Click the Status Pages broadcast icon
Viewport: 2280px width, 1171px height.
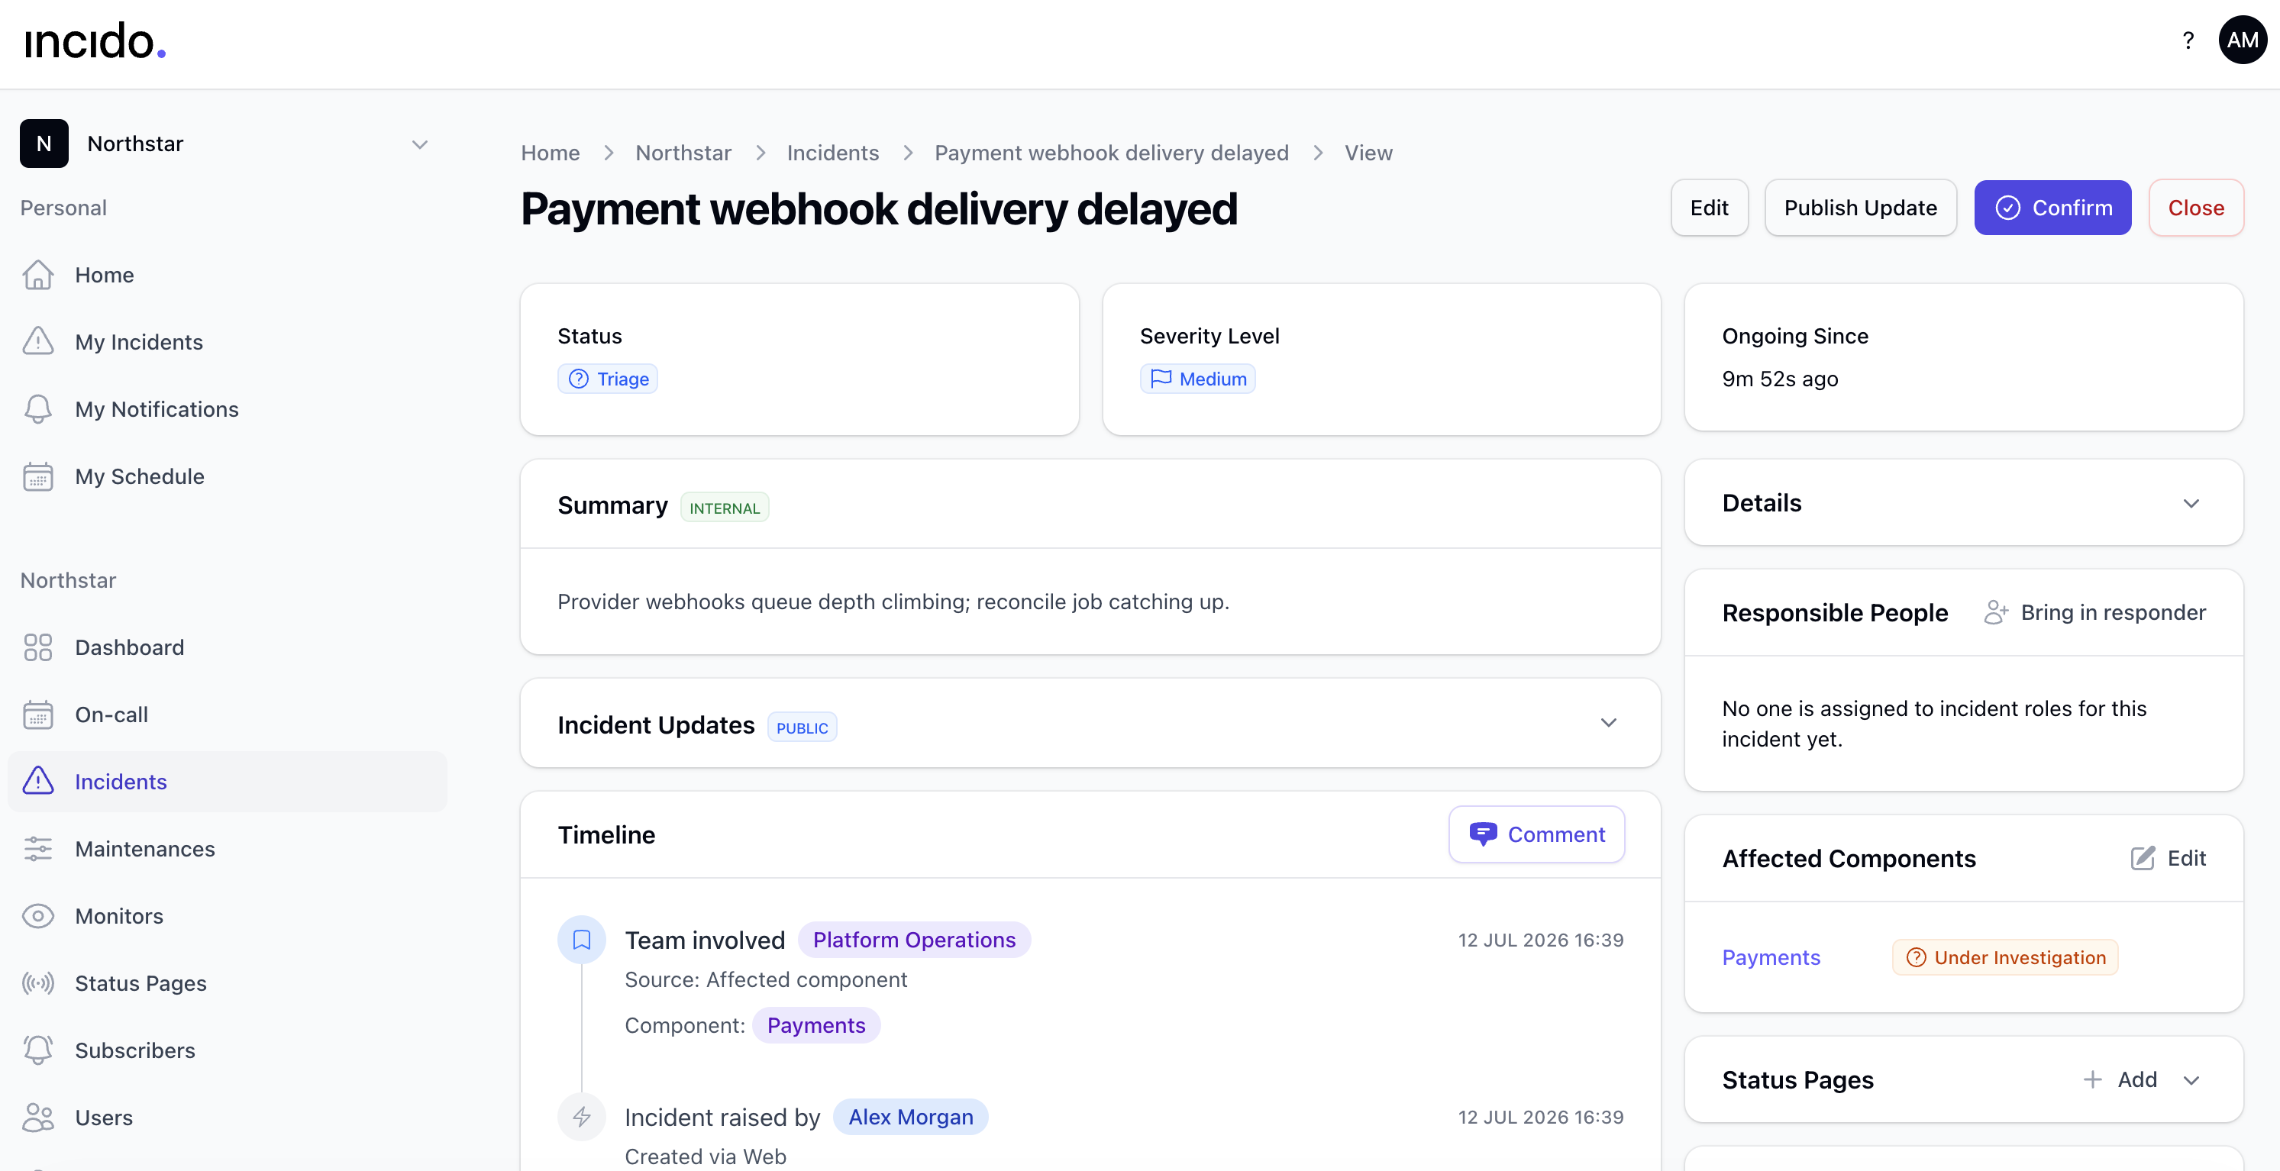38,983
